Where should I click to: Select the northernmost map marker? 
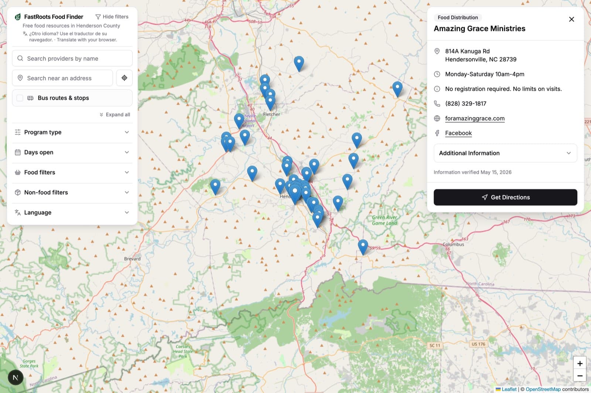pyautogui.click(x=299, y=63)
